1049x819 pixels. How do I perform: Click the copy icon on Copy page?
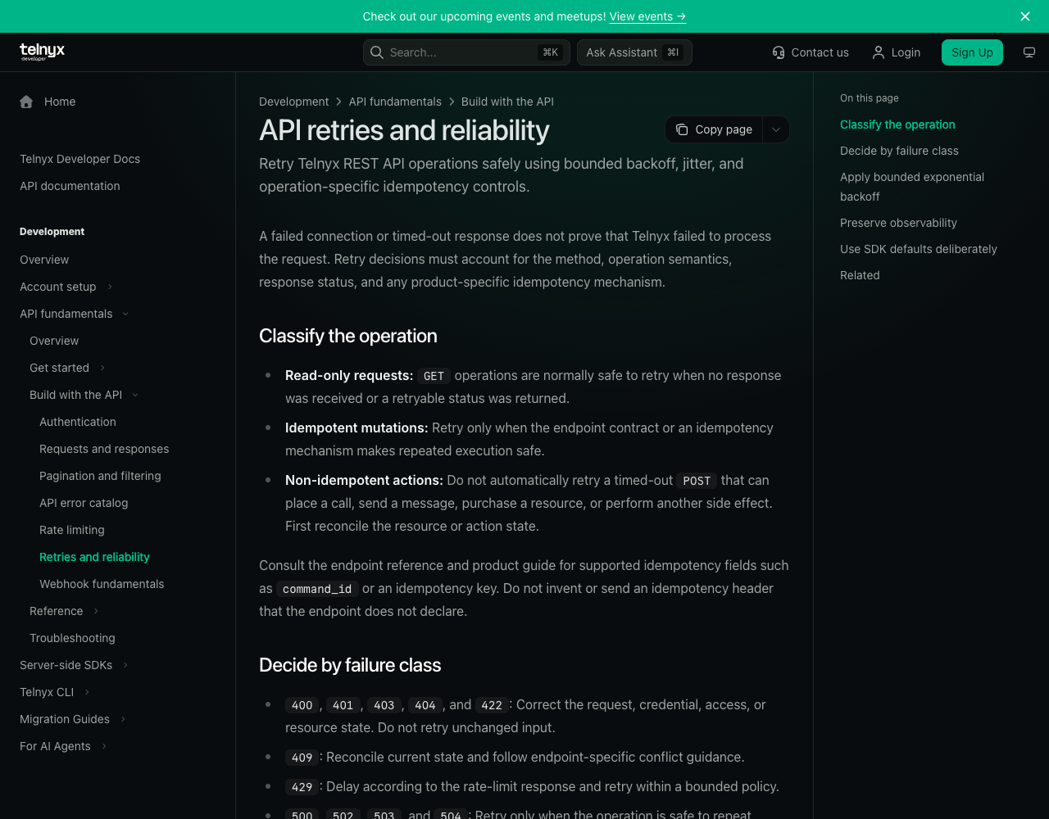point(682,129)
